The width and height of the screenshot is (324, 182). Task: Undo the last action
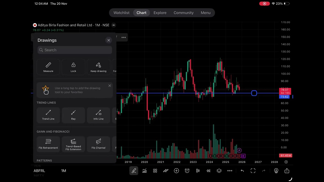[242, 171]
